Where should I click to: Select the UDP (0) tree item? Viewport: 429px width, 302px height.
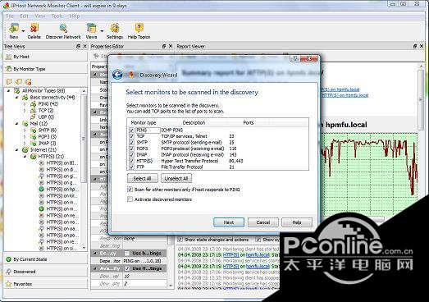click(x=46, y=117)
